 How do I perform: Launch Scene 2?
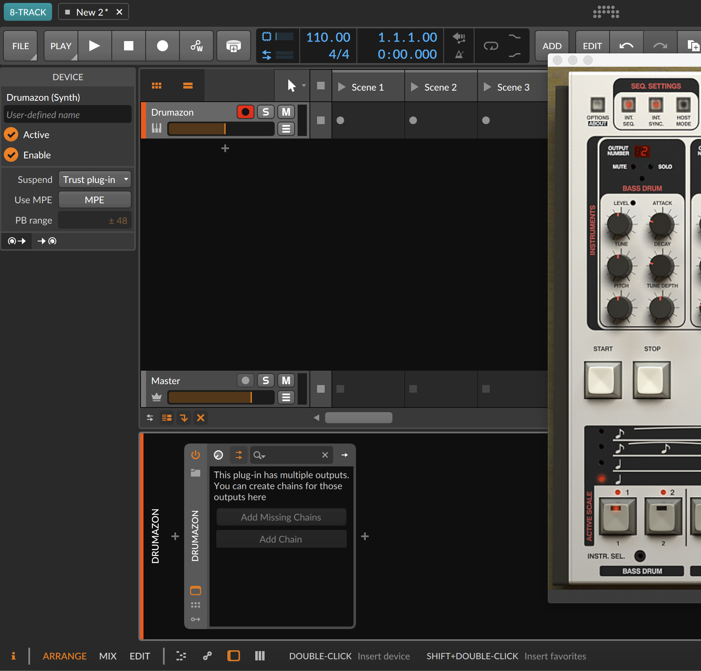415,87
